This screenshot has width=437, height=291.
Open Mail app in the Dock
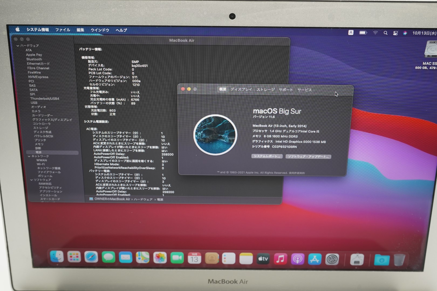(x=125, y=258)
